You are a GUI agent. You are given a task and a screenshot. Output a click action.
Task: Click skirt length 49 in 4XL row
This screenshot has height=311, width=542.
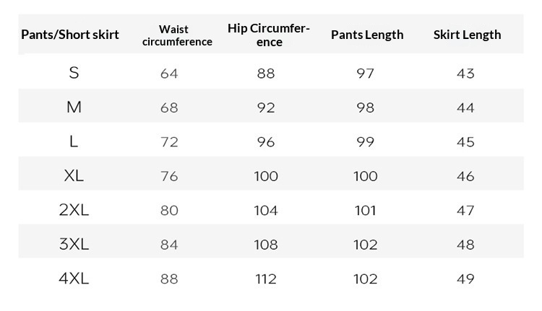pos(466,279)
